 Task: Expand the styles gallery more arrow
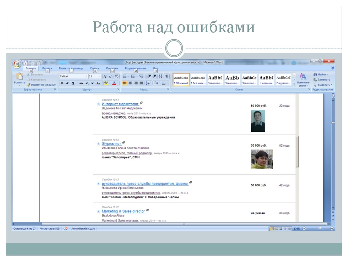coord(294,84)
